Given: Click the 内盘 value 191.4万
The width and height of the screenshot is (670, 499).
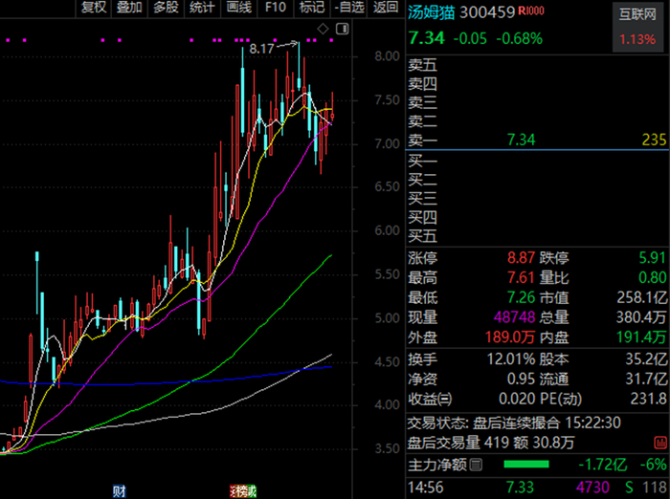Looking at the screenshot, I should click(x=641, y=337).
